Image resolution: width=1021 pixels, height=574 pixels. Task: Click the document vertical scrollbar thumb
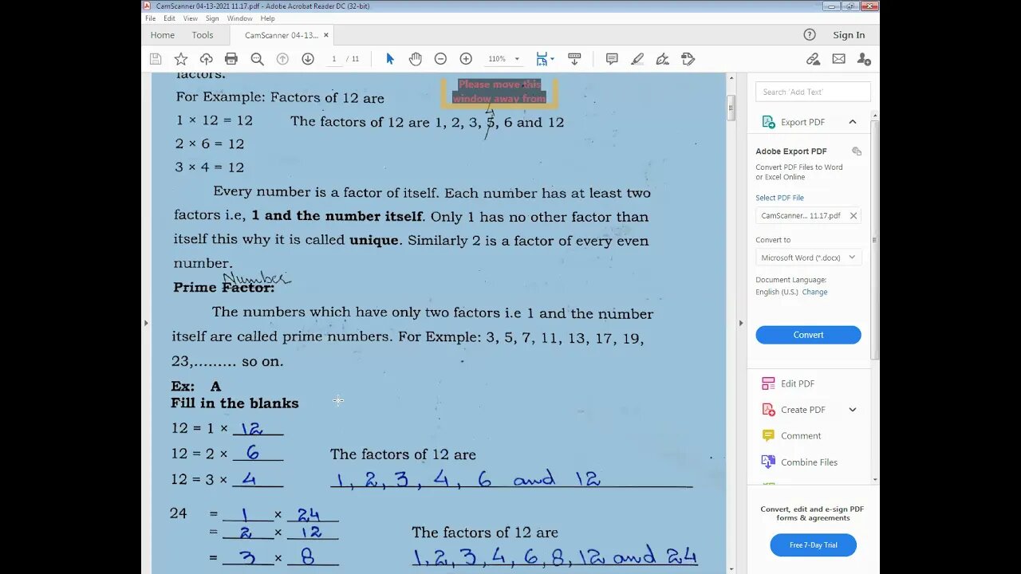tap(731, 108)
